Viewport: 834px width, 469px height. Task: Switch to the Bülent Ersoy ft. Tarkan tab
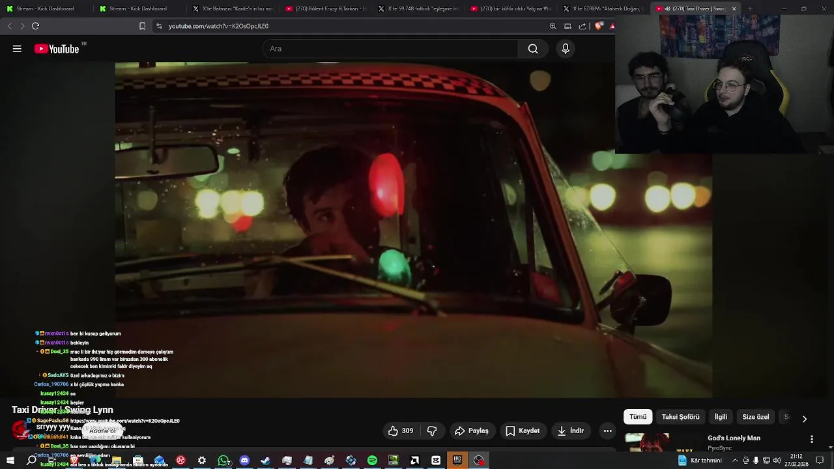click(325, 8)
